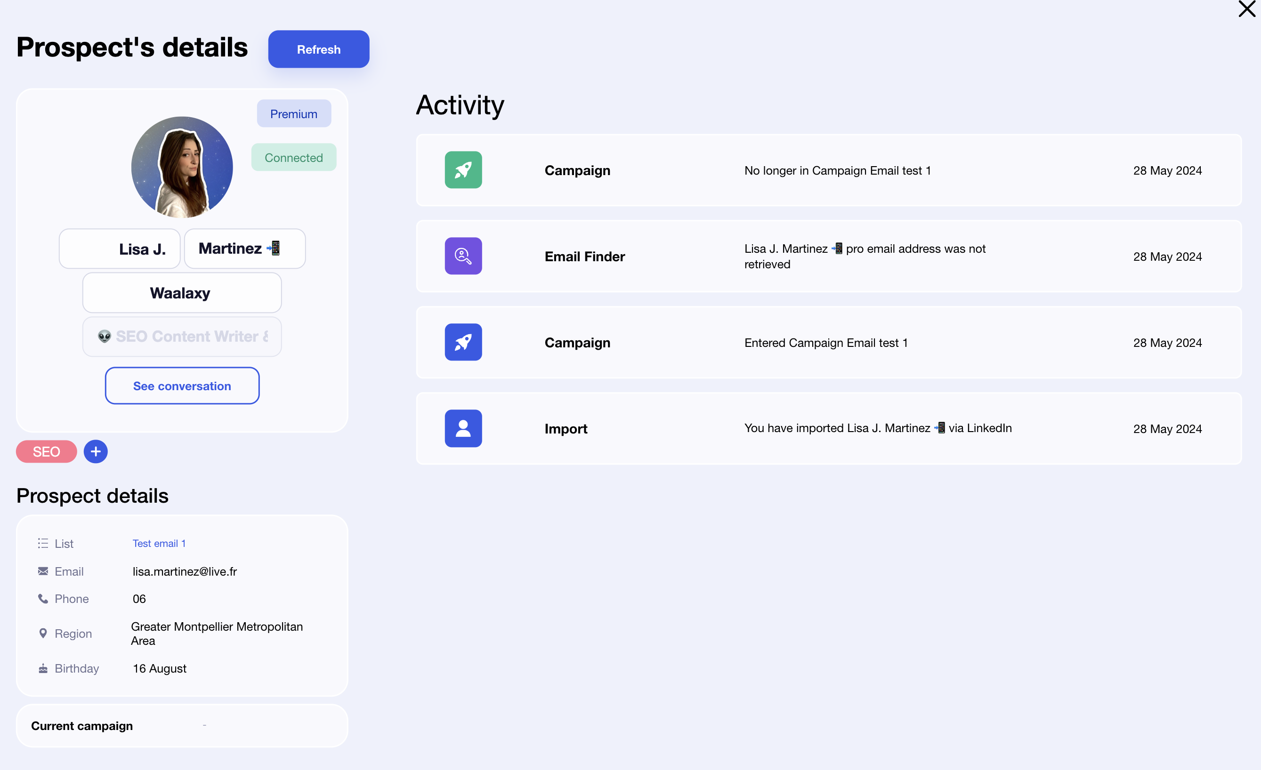Click the Import person icon

[463, 428]
